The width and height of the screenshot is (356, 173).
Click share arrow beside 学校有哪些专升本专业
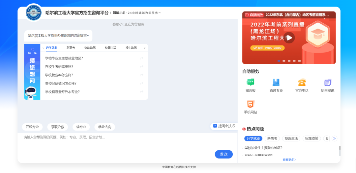[x=142, y=92]
